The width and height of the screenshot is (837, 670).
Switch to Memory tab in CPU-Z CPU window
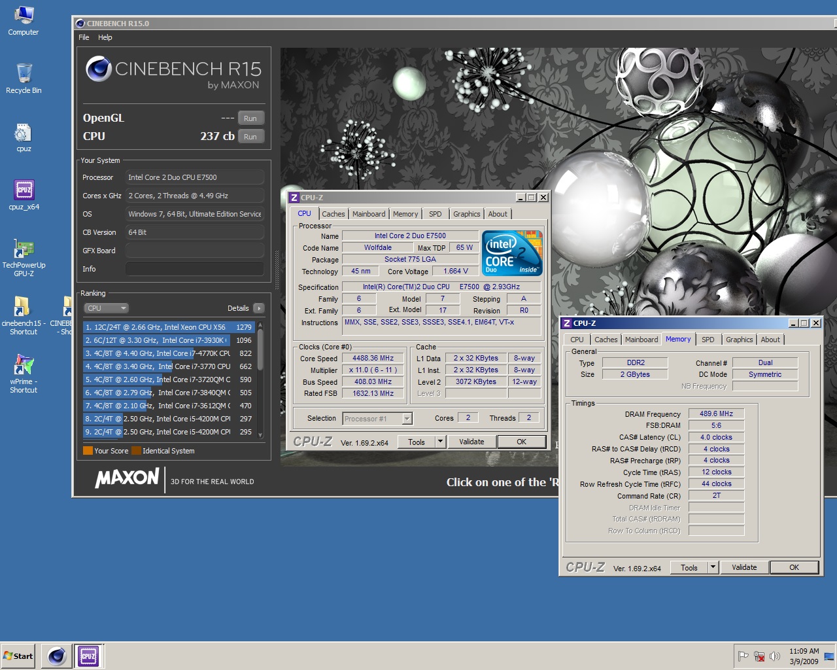405,214
